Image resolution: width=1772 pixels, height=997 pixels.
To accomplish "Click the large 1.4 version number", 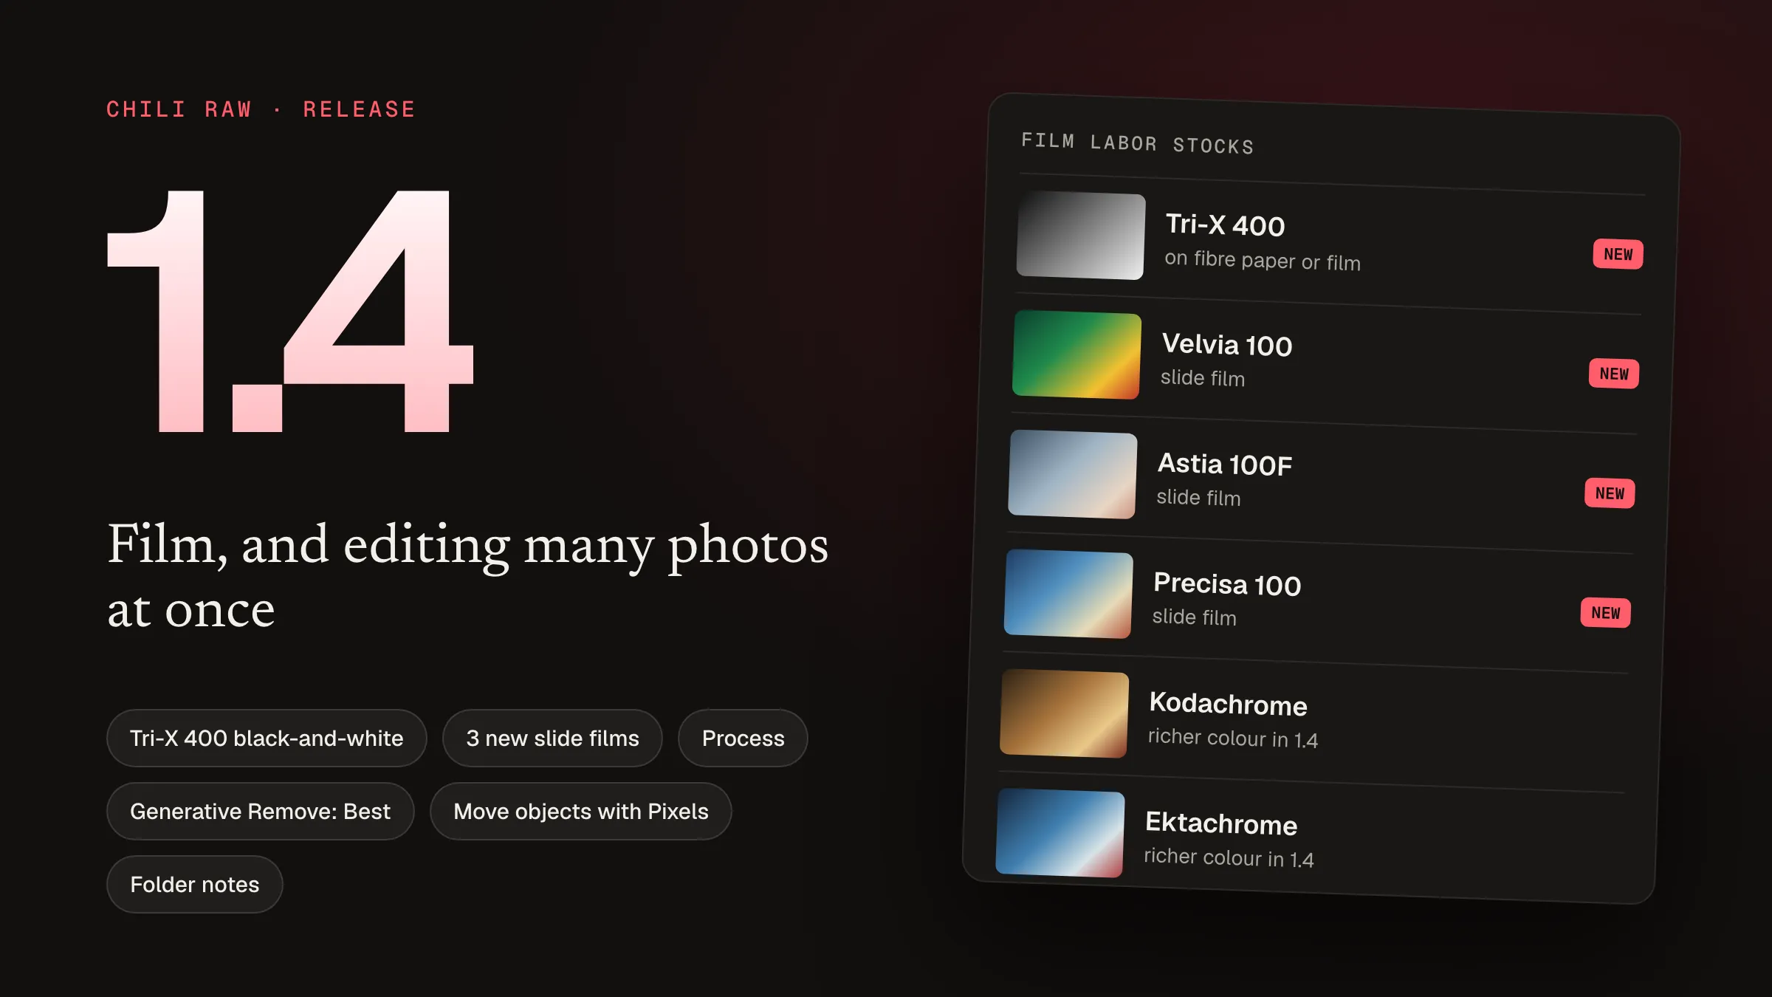I will point(290,311).
